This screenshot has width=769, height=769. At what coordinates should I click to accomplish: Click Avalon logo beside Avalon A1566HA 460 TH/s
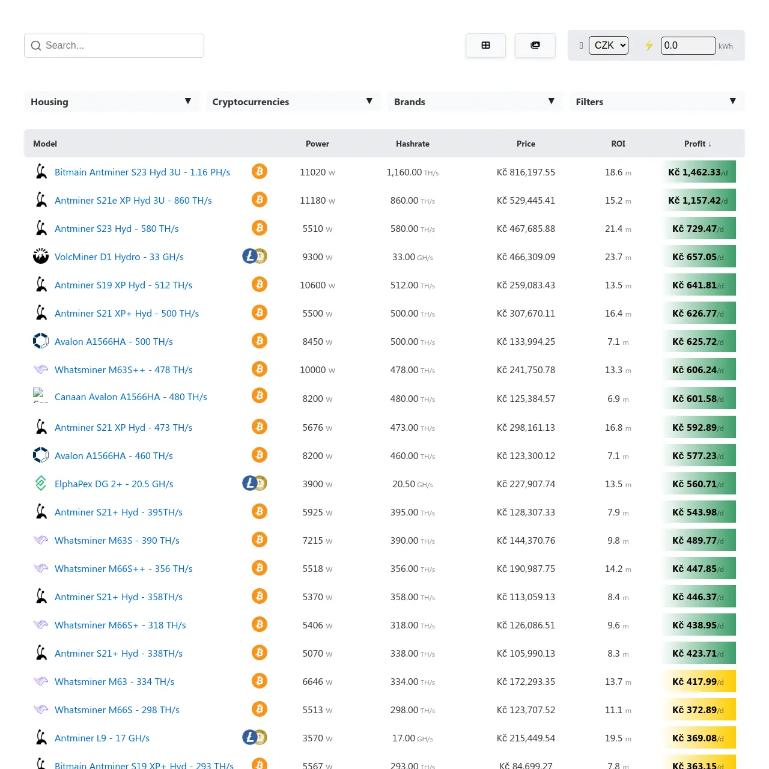pos(41,455)
